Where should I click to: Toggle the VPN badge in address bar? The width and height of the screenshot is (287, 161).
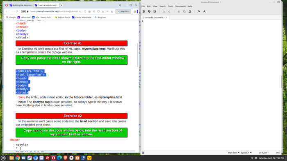[23, 11]
